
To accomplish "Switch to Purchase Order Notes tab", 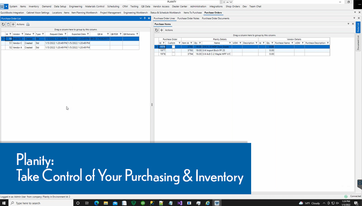I will (188, 18).
